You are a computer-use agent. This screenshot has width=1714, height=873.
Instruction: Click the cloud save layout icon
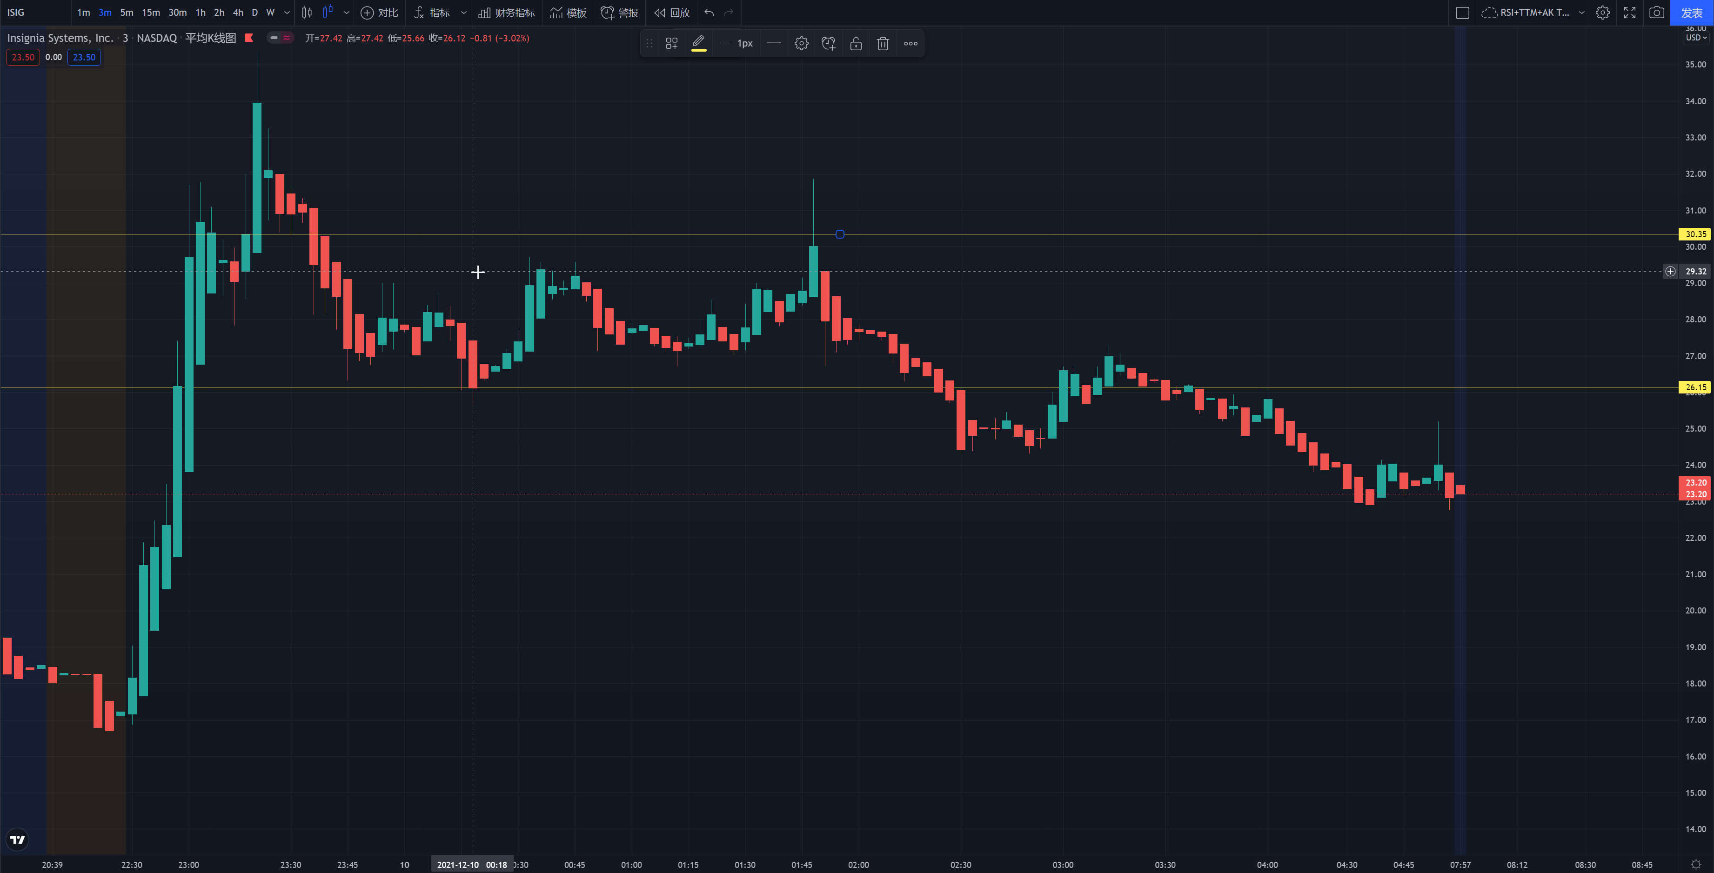tap(1489, 13)
